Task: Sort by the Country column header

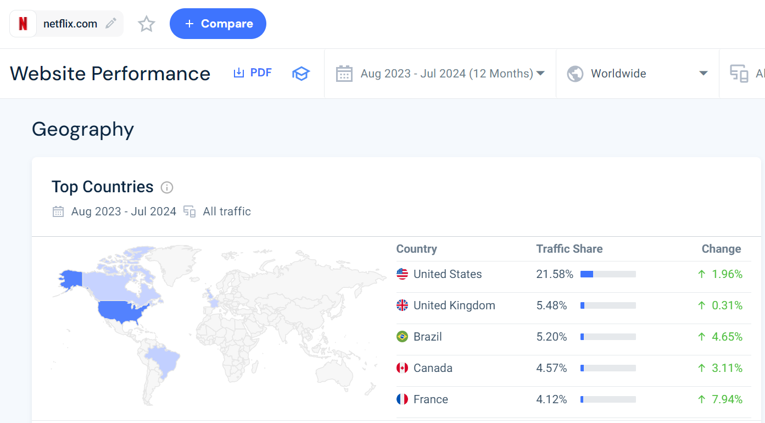Action: 417,249
